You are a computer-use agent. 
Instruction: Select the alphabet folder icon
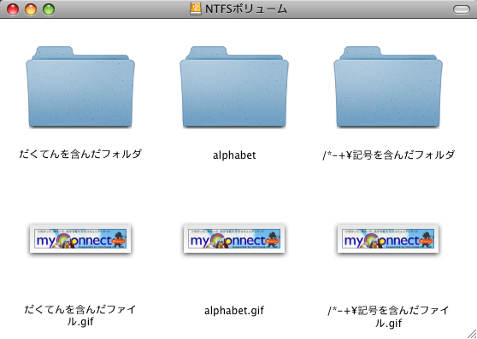pyautogui.click(x=234, y=87)
